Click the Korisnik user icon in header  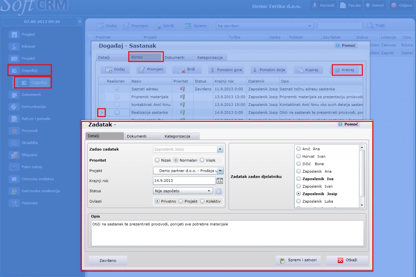pyautogui.click(x=315, y=5)
